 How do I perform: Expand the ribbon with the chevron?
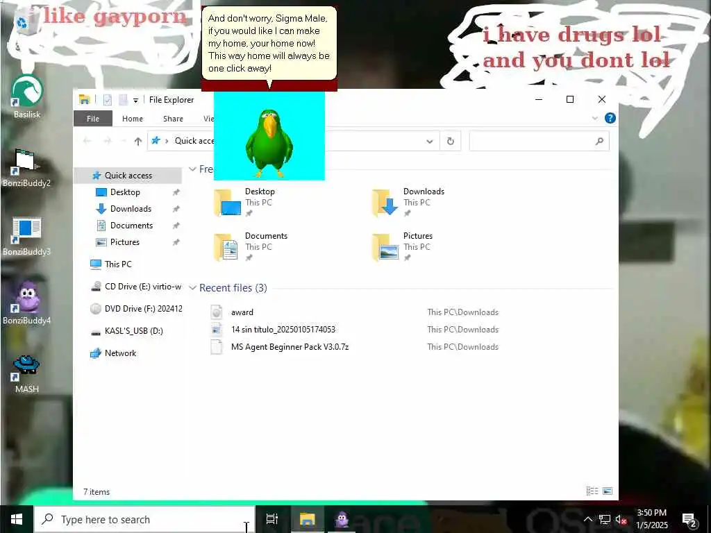point(594,118)
